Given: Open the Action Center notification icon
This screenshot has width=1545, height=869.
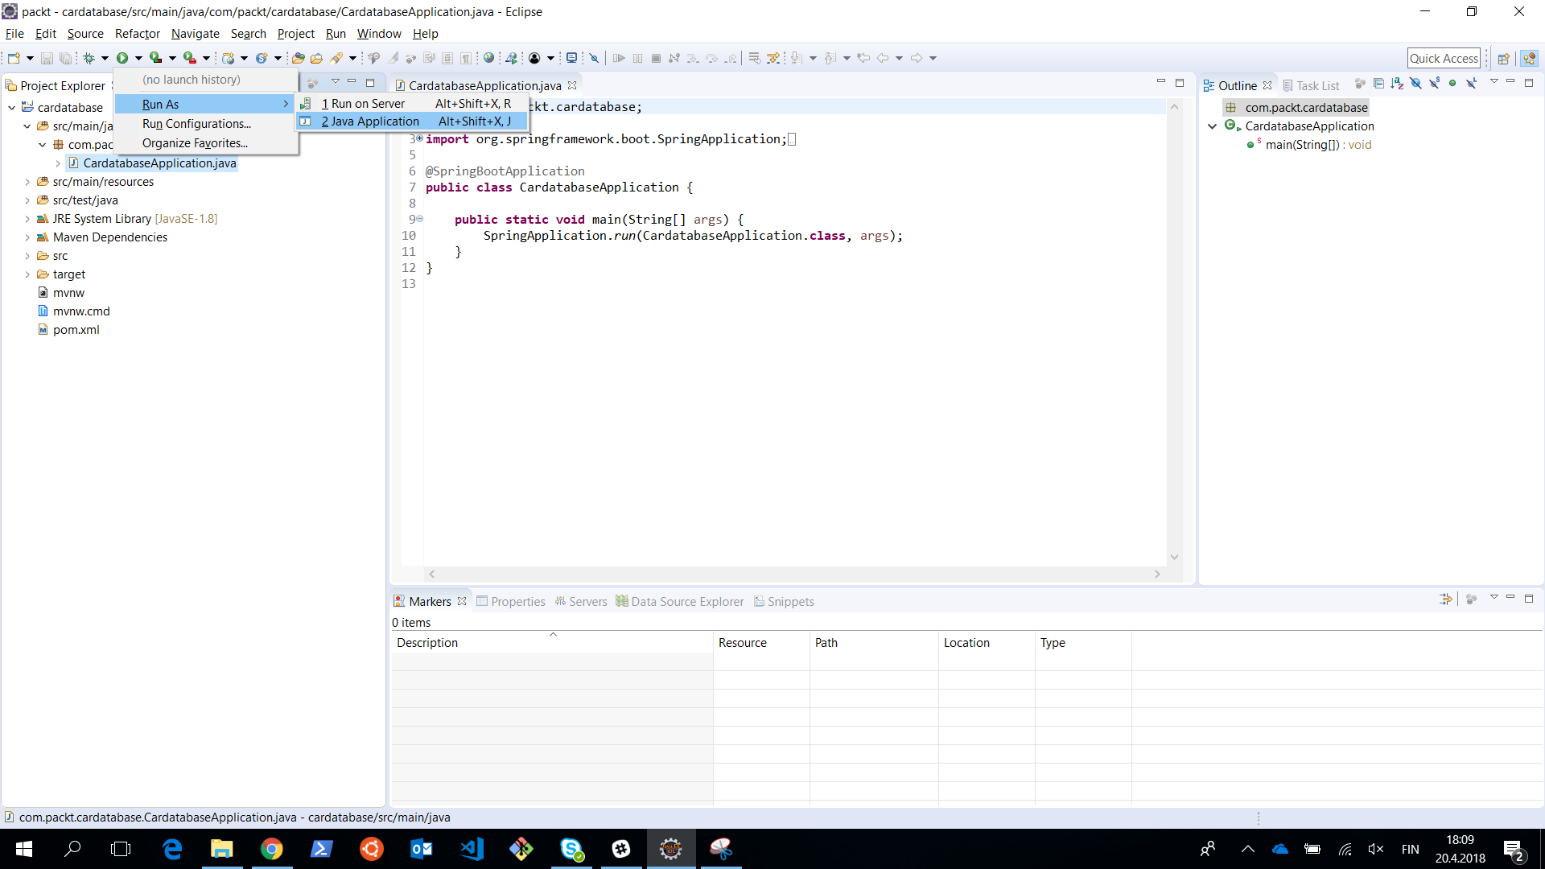Looking at the screenshot, I should [1513, 850].
